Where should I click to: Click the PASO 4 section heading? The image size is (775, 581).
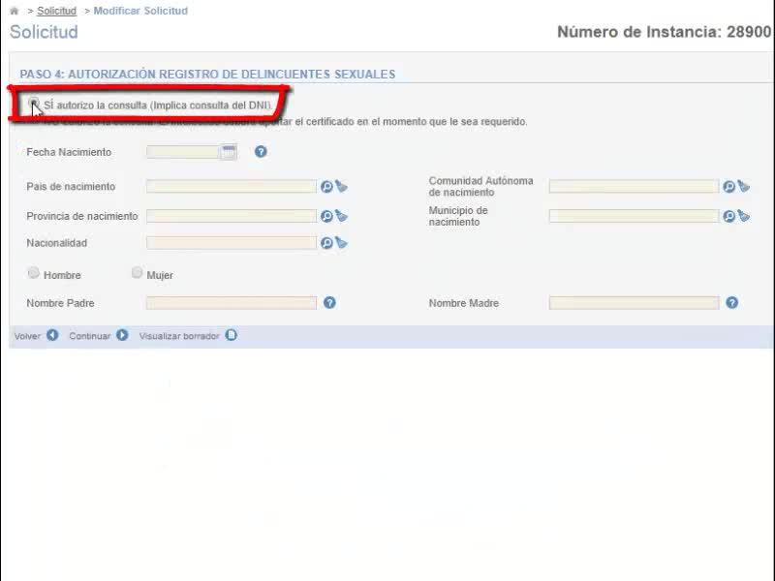pyautogui.click(x=207, y=75)
